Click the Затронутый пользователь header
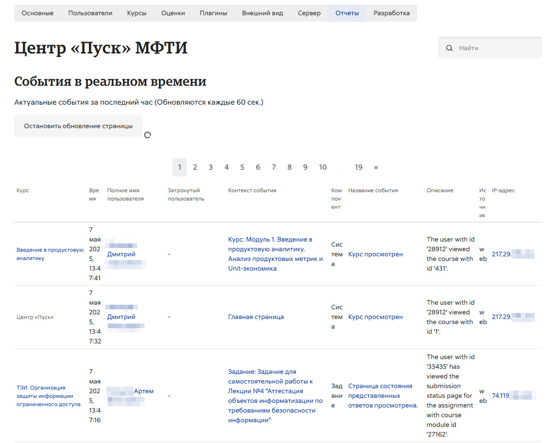553x443 pixels. pos(186,195)
